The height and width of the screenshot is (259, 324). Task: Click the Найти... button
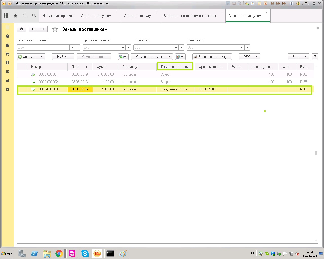click(x=63, y=57)
